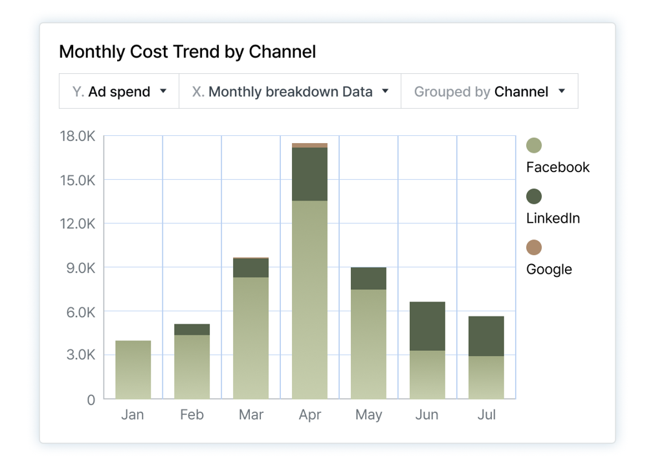
Task: Click the LinkedIn legend color swatch
Action: pos(534,196)
